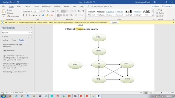Toggle show paragraph marks
The image size is (175, 98).
click(x=83, y=11)
